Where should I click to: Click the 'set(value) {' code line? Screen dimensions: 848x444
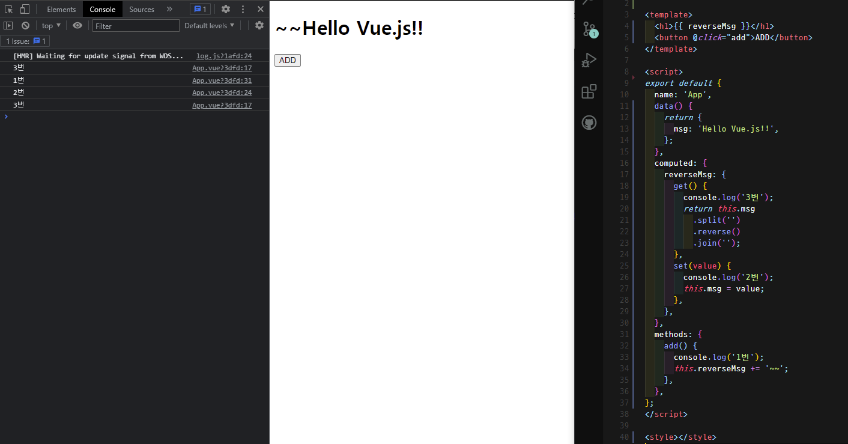(702, 266)
